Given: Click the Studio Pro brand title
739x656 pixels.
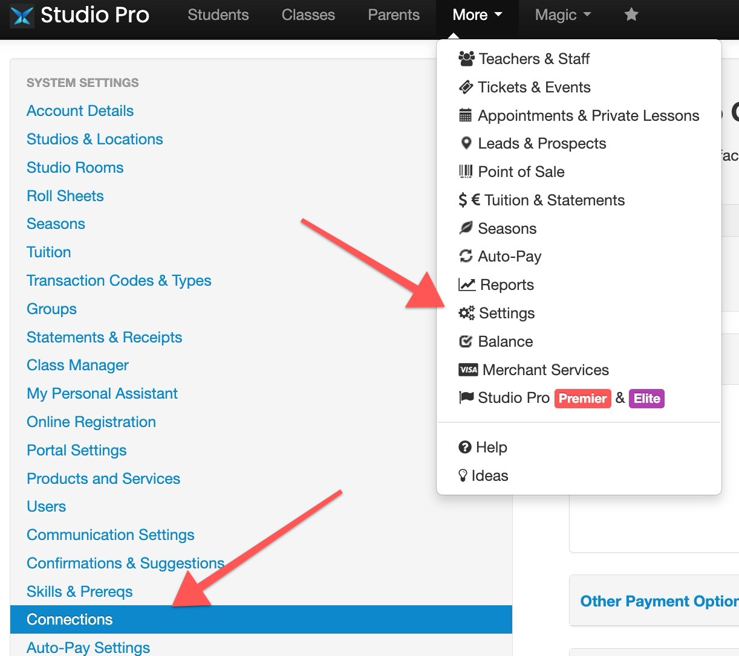Looking at the screenshot, I should [x=95, y=15].
